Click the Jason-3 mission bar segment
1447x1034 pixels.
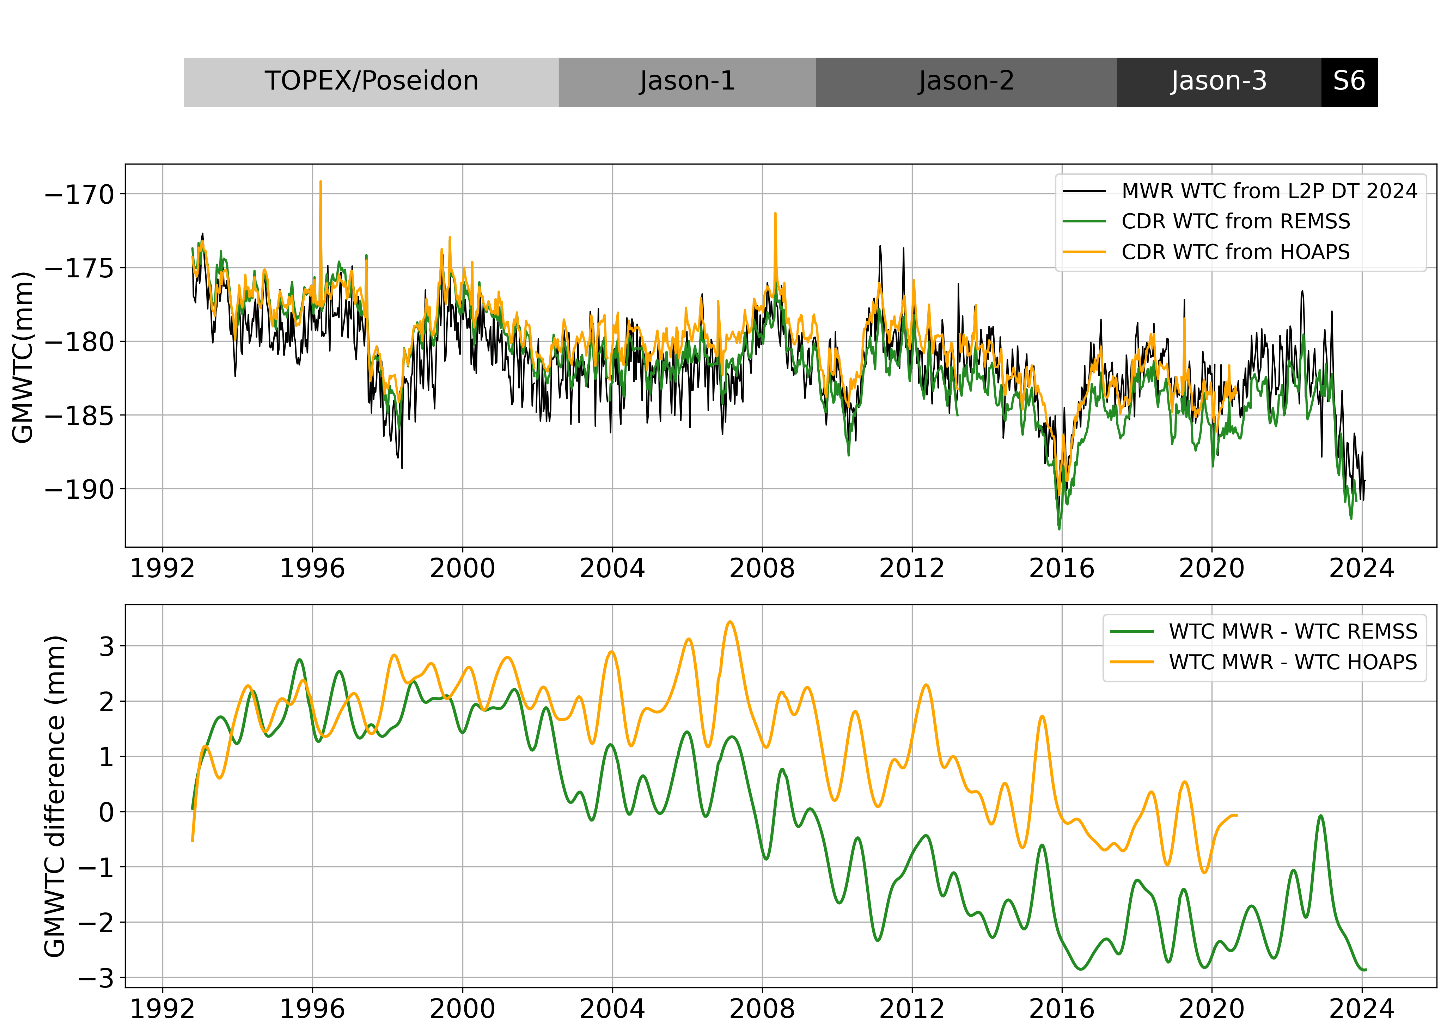pos(1219,82)
